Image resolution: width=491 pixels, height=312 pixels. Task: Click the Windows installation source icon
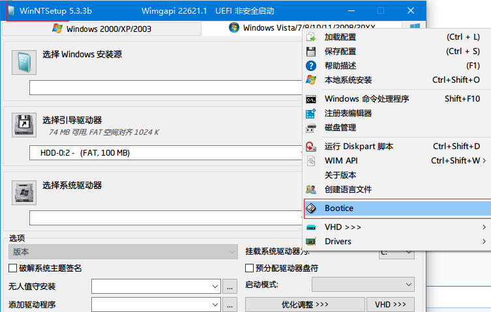[23, 62]
